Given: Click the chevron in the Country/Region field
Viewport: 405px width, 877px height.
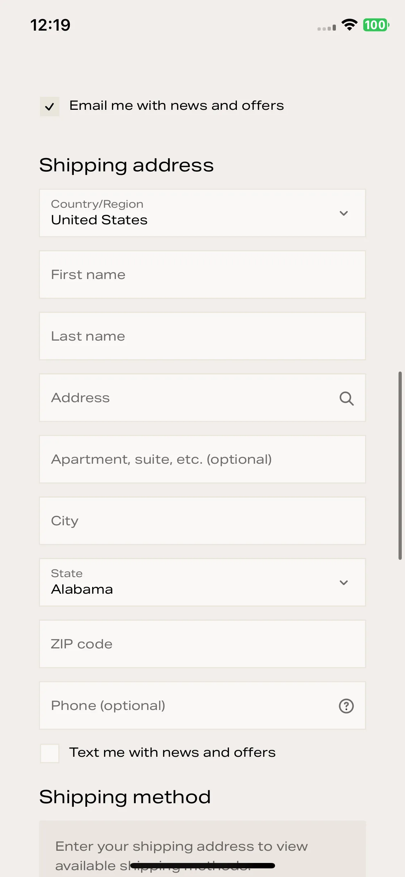Looking at the screenshot, I should tap(344, 213).
